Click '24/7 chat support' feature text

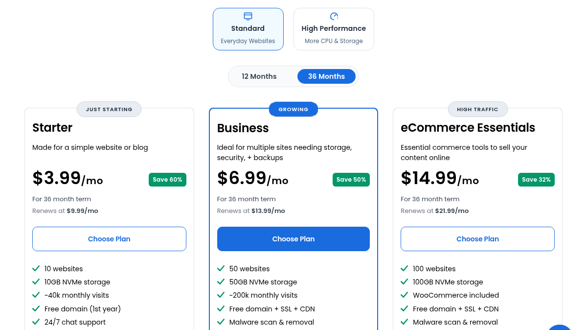click(75, 322)
